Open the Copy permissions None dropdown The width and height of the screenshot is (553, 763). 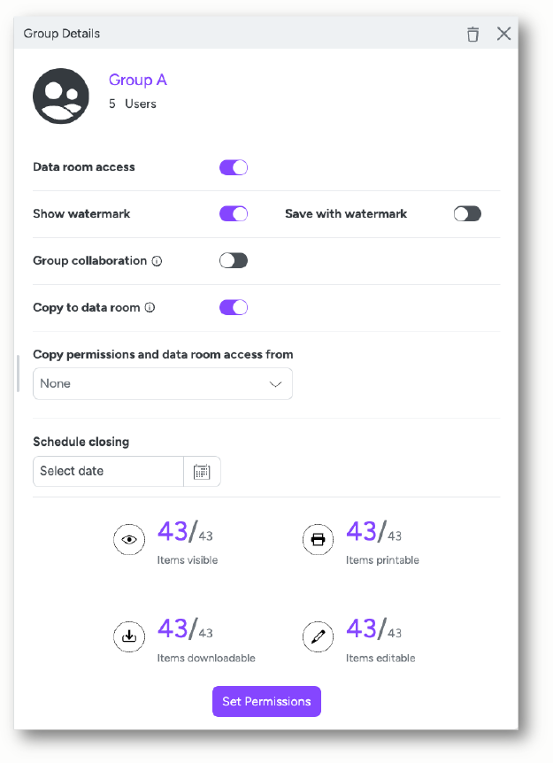[x=163, y=384]
